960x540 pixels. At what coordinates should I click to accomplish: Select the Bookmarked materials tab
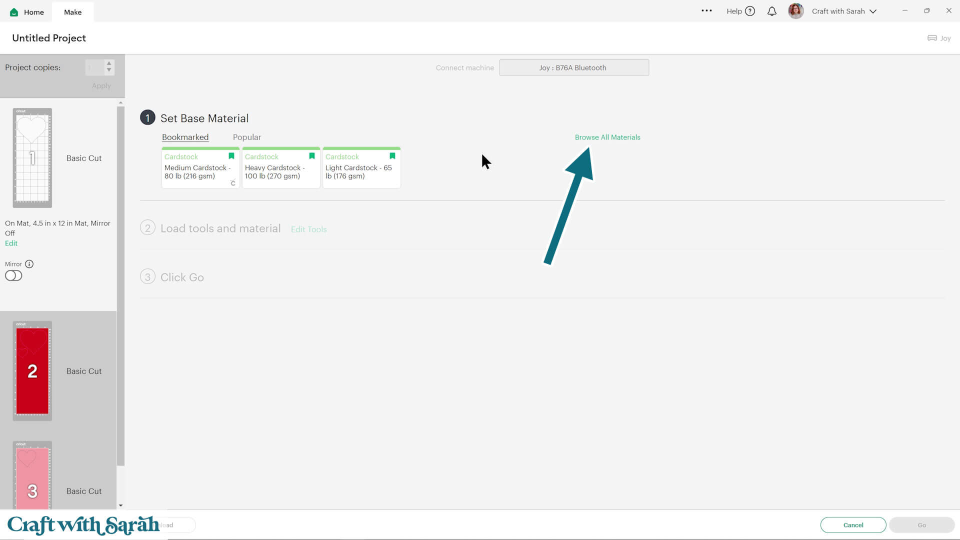[x=185, y=137]
